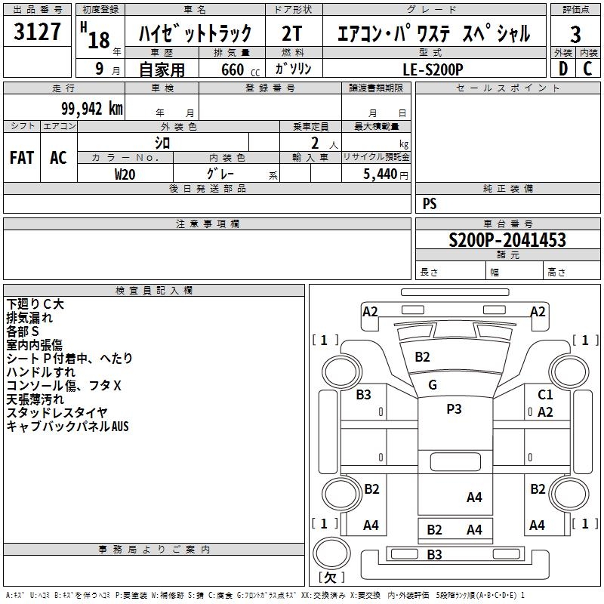Select chassis number S200P-2041453
Image resolution: width=604 pixels, height=604 pixels.
[x=507, y=240]
